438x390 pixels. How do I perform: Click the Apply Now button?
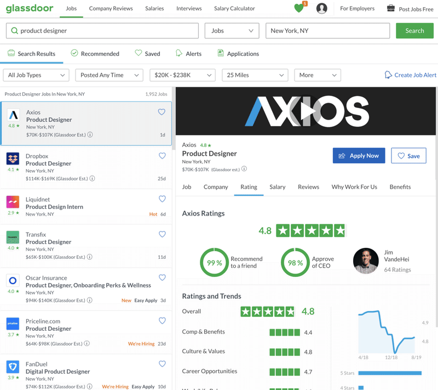(359, 156)
